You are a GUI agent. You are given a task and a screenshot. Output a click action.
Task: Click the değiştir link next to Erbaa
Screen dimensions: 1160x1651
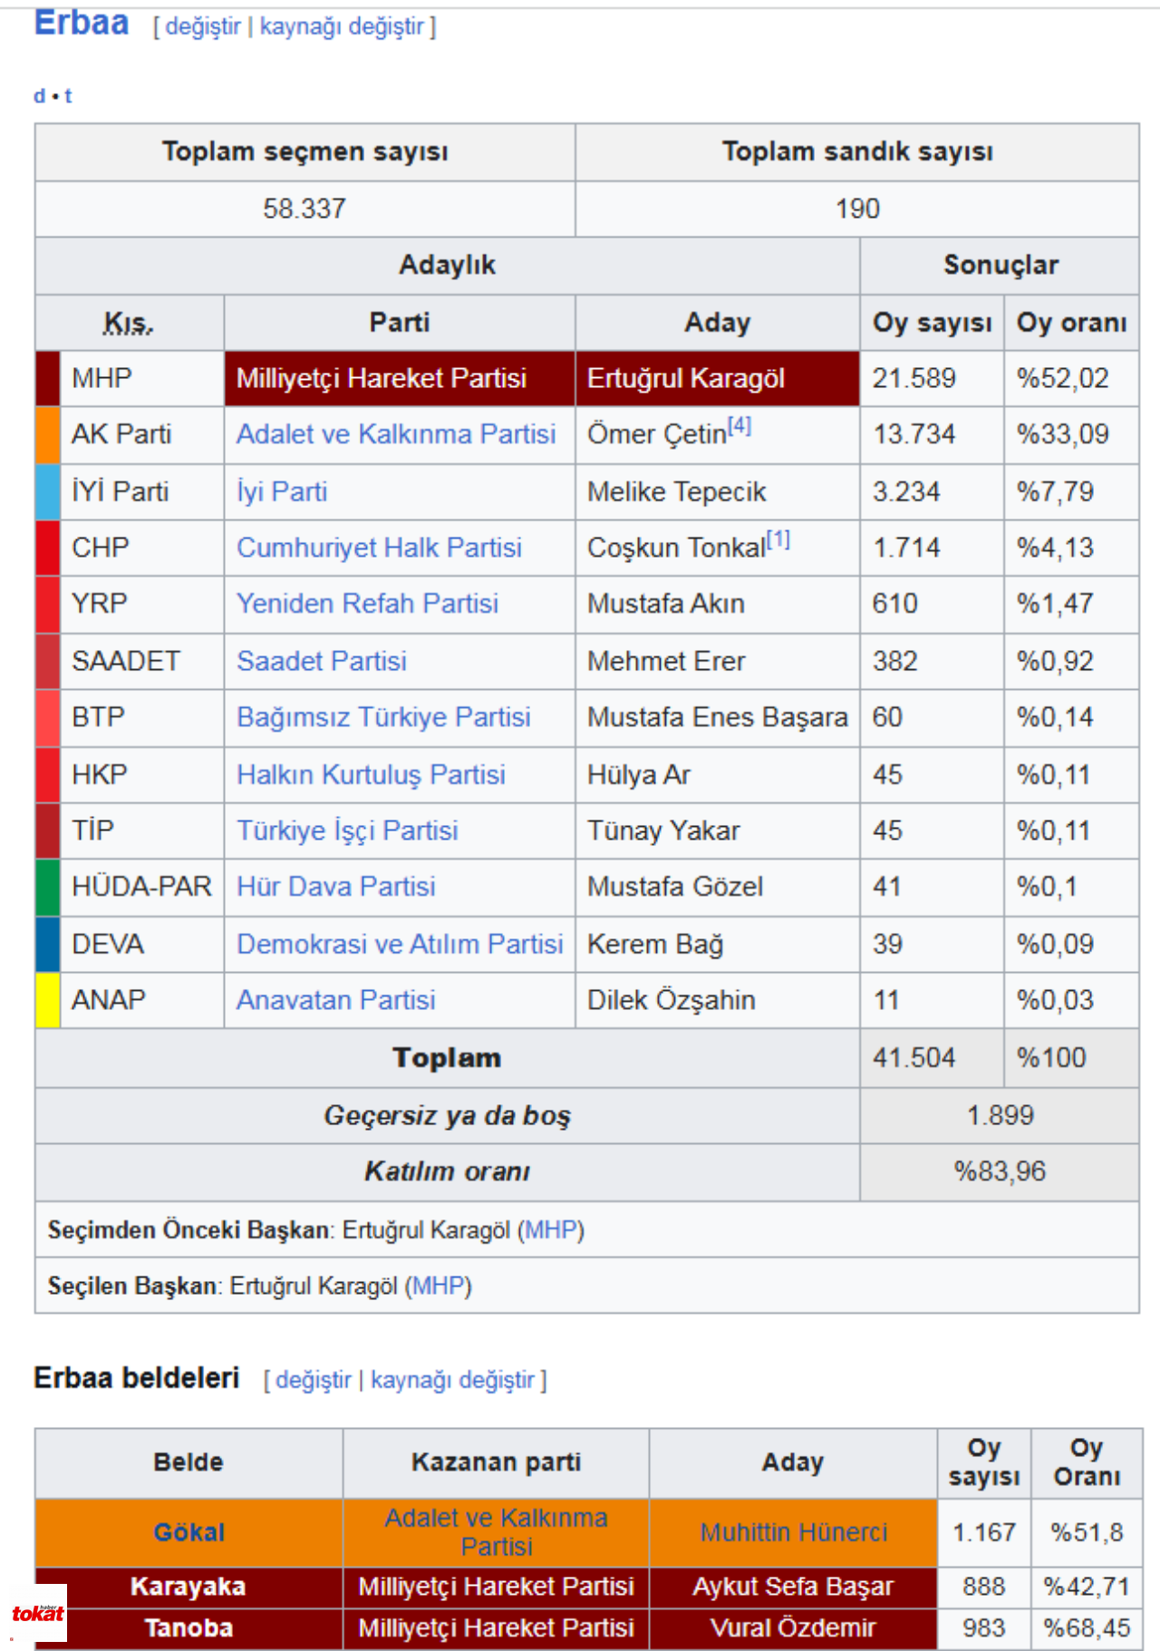203,26
